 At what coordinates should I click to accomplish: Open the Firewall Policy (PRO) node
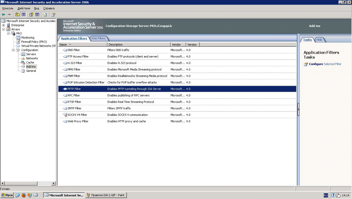point(34,42)
